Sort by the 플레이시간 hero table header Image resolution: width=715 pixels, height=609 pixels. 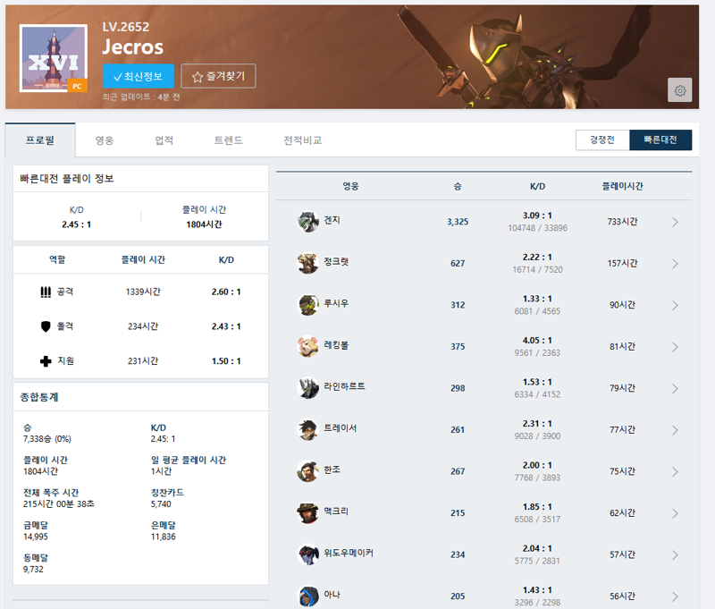pos(622,186)
